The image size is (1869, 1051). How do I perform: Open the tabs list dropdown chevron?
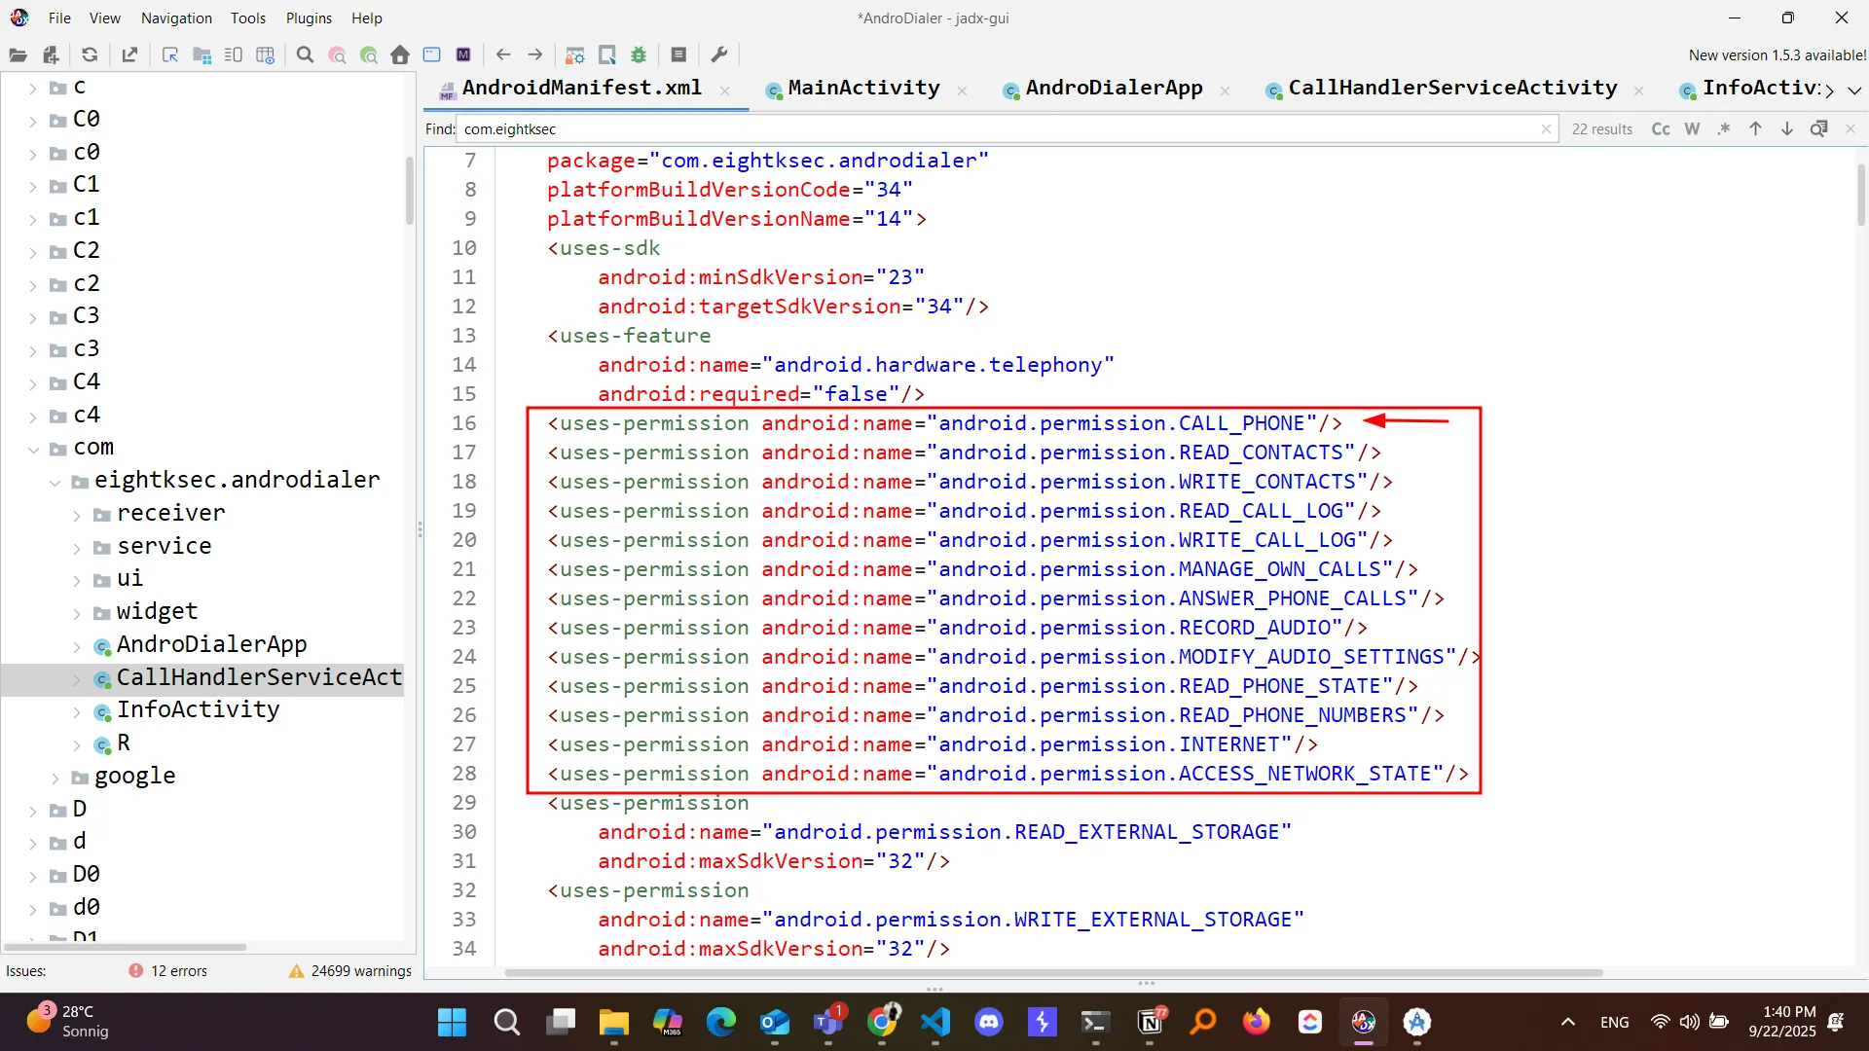click(1854, 91)
